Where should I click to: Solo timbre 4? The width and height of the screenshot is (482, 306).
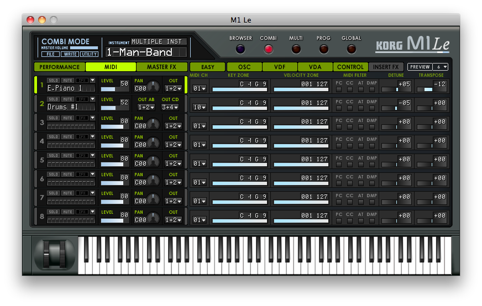(53, 137)
